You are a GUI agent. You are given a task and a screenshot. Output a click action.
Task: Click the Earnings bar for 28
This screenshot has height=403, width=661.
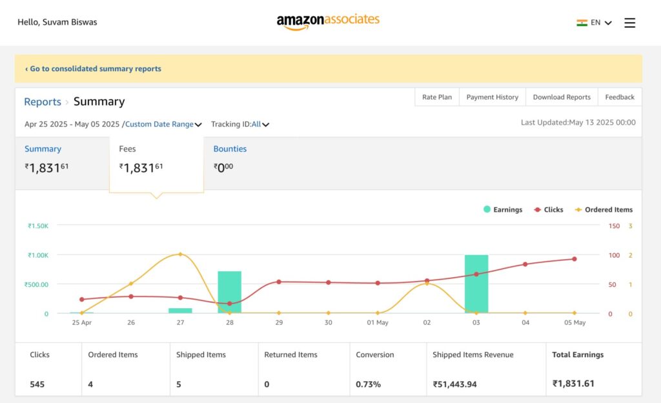point(229,292)
